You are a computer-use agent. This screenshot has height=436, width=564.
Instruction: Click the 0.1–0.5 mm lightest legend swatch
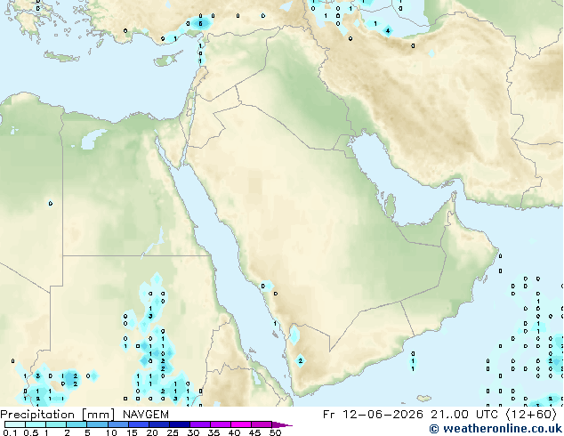pos(15,424)
